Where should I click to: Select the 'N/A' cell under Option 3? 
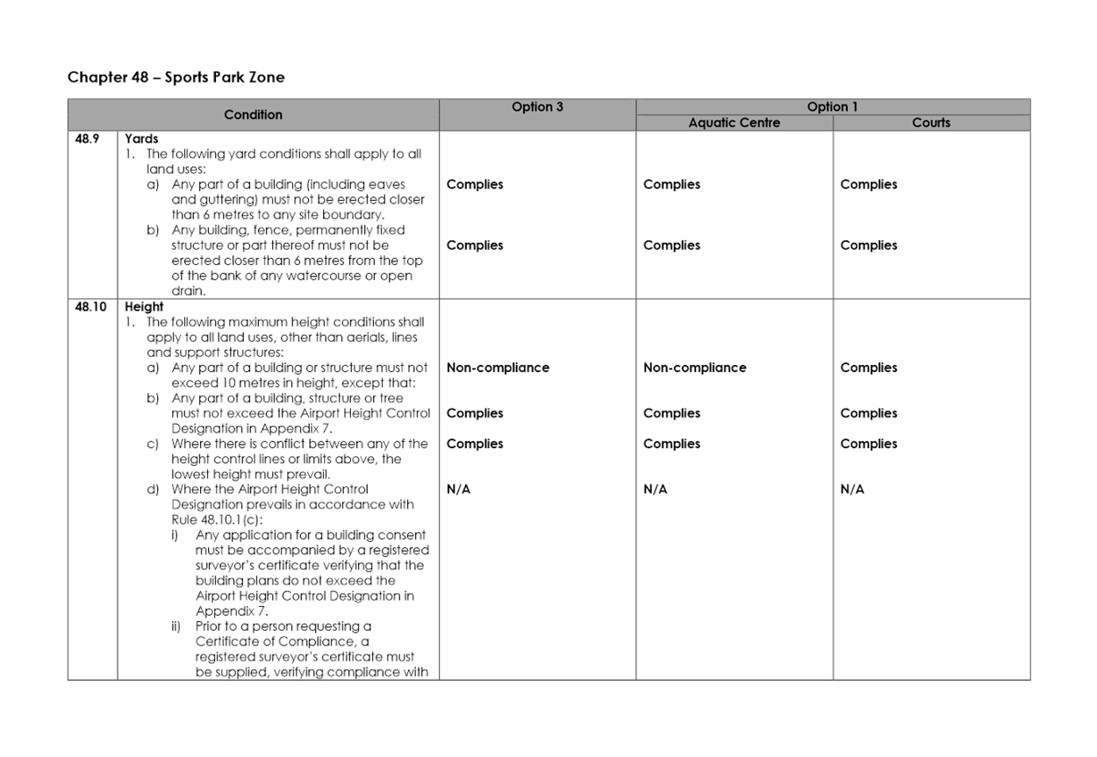point(458,489)
